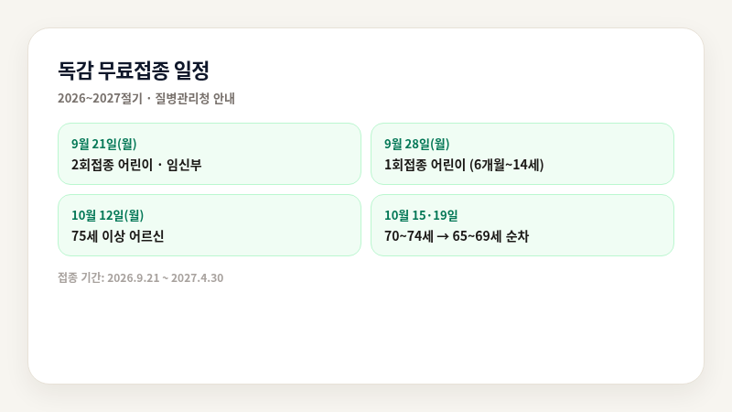The image size is (732, 412).
Task: Open the 9월 21일(월) date label
Action: (x=103, y=144)
